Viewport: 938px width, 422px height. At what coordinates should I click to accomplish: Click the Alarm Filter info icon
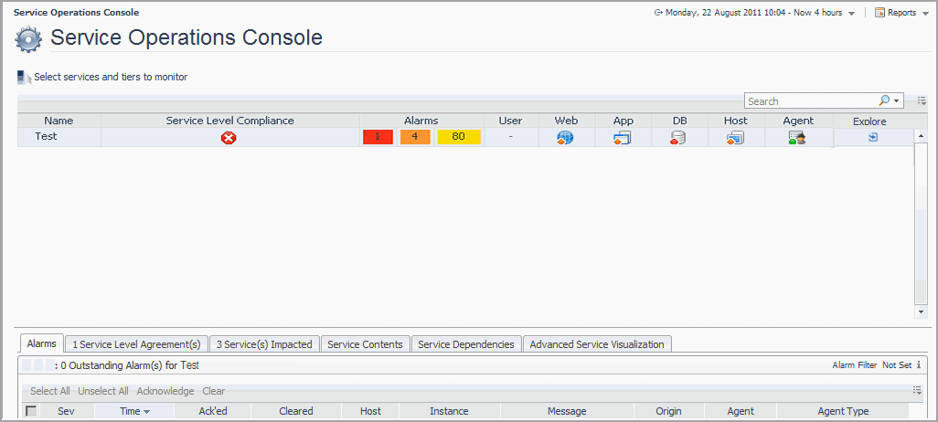point(918,365)
